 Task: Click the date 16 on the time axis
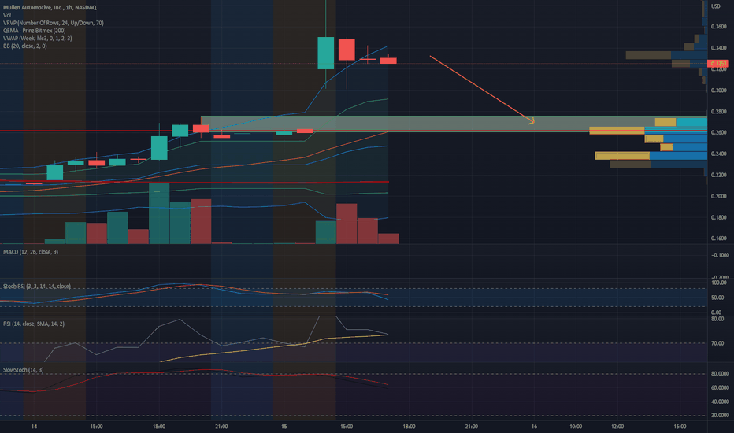coord(534,427)
